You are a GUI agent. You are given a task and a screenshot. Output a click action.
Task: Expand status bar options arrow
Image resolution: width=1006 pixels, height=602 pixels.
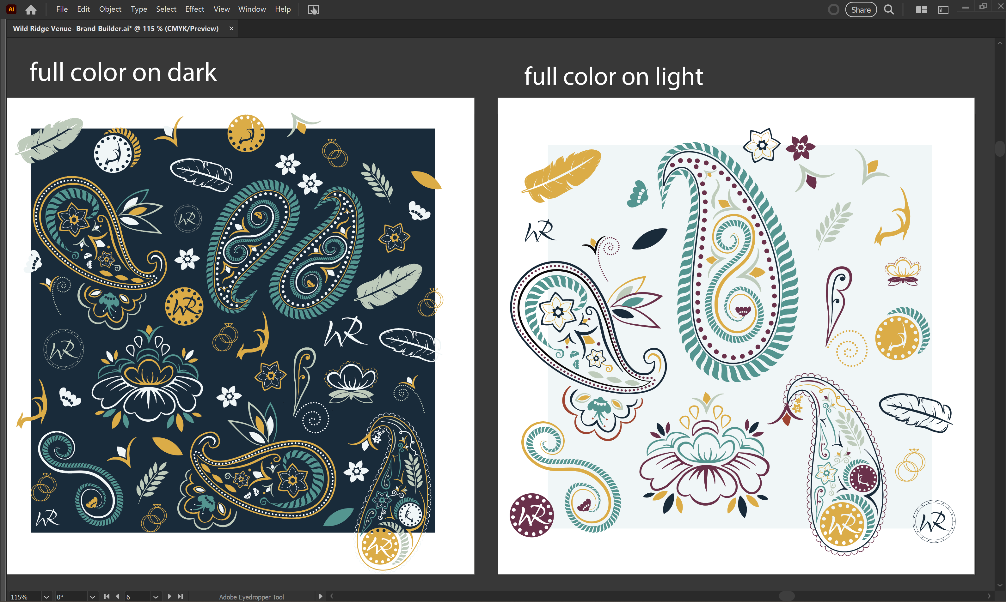(x=320, y=596)
